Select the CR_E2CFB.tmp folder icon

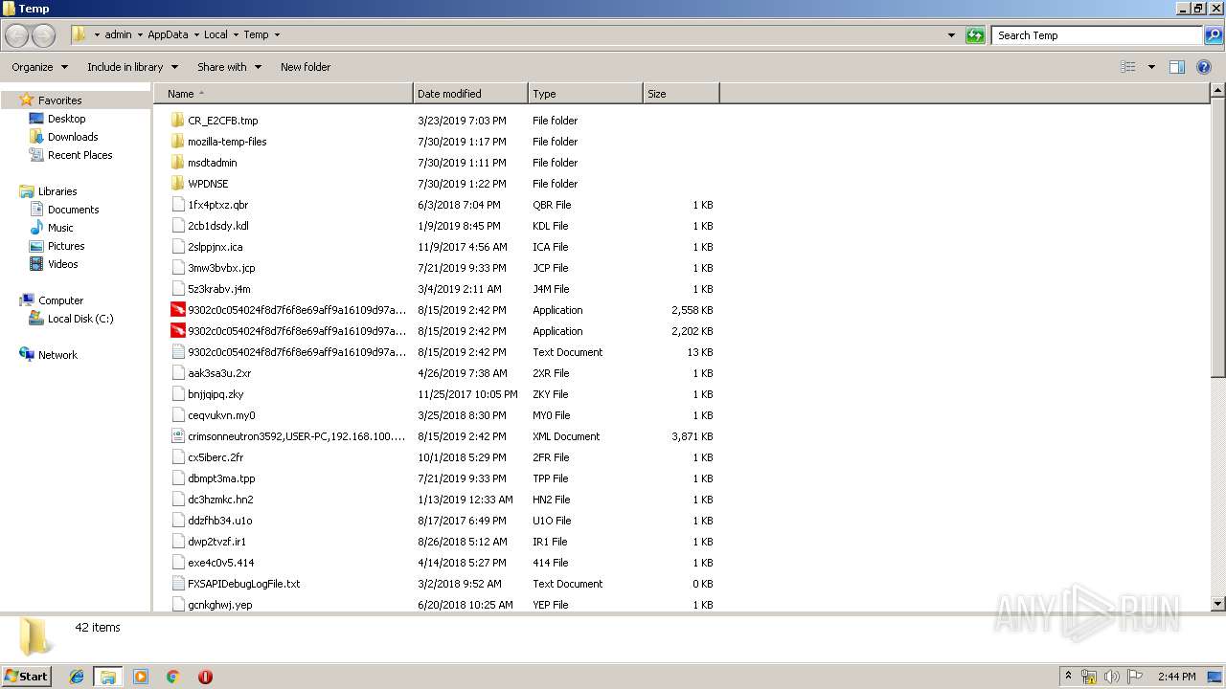177,121
